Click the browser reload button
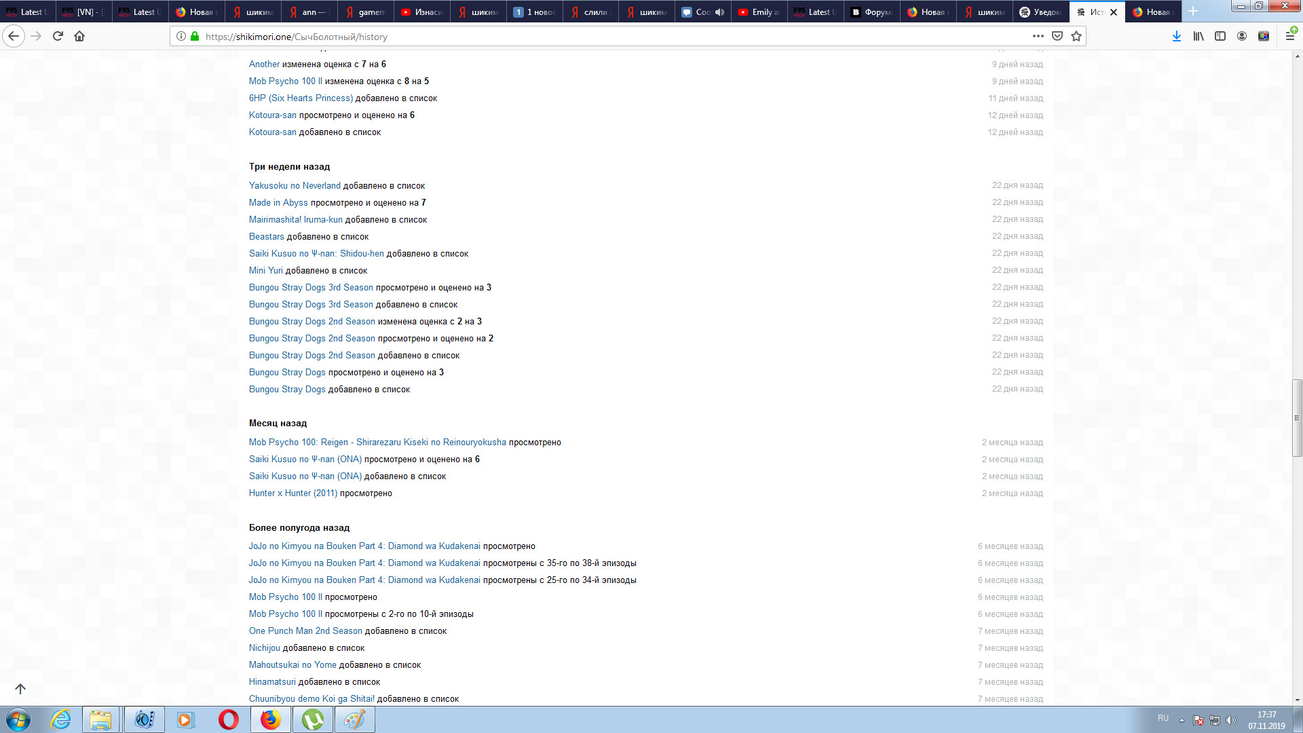 (58, 36)
